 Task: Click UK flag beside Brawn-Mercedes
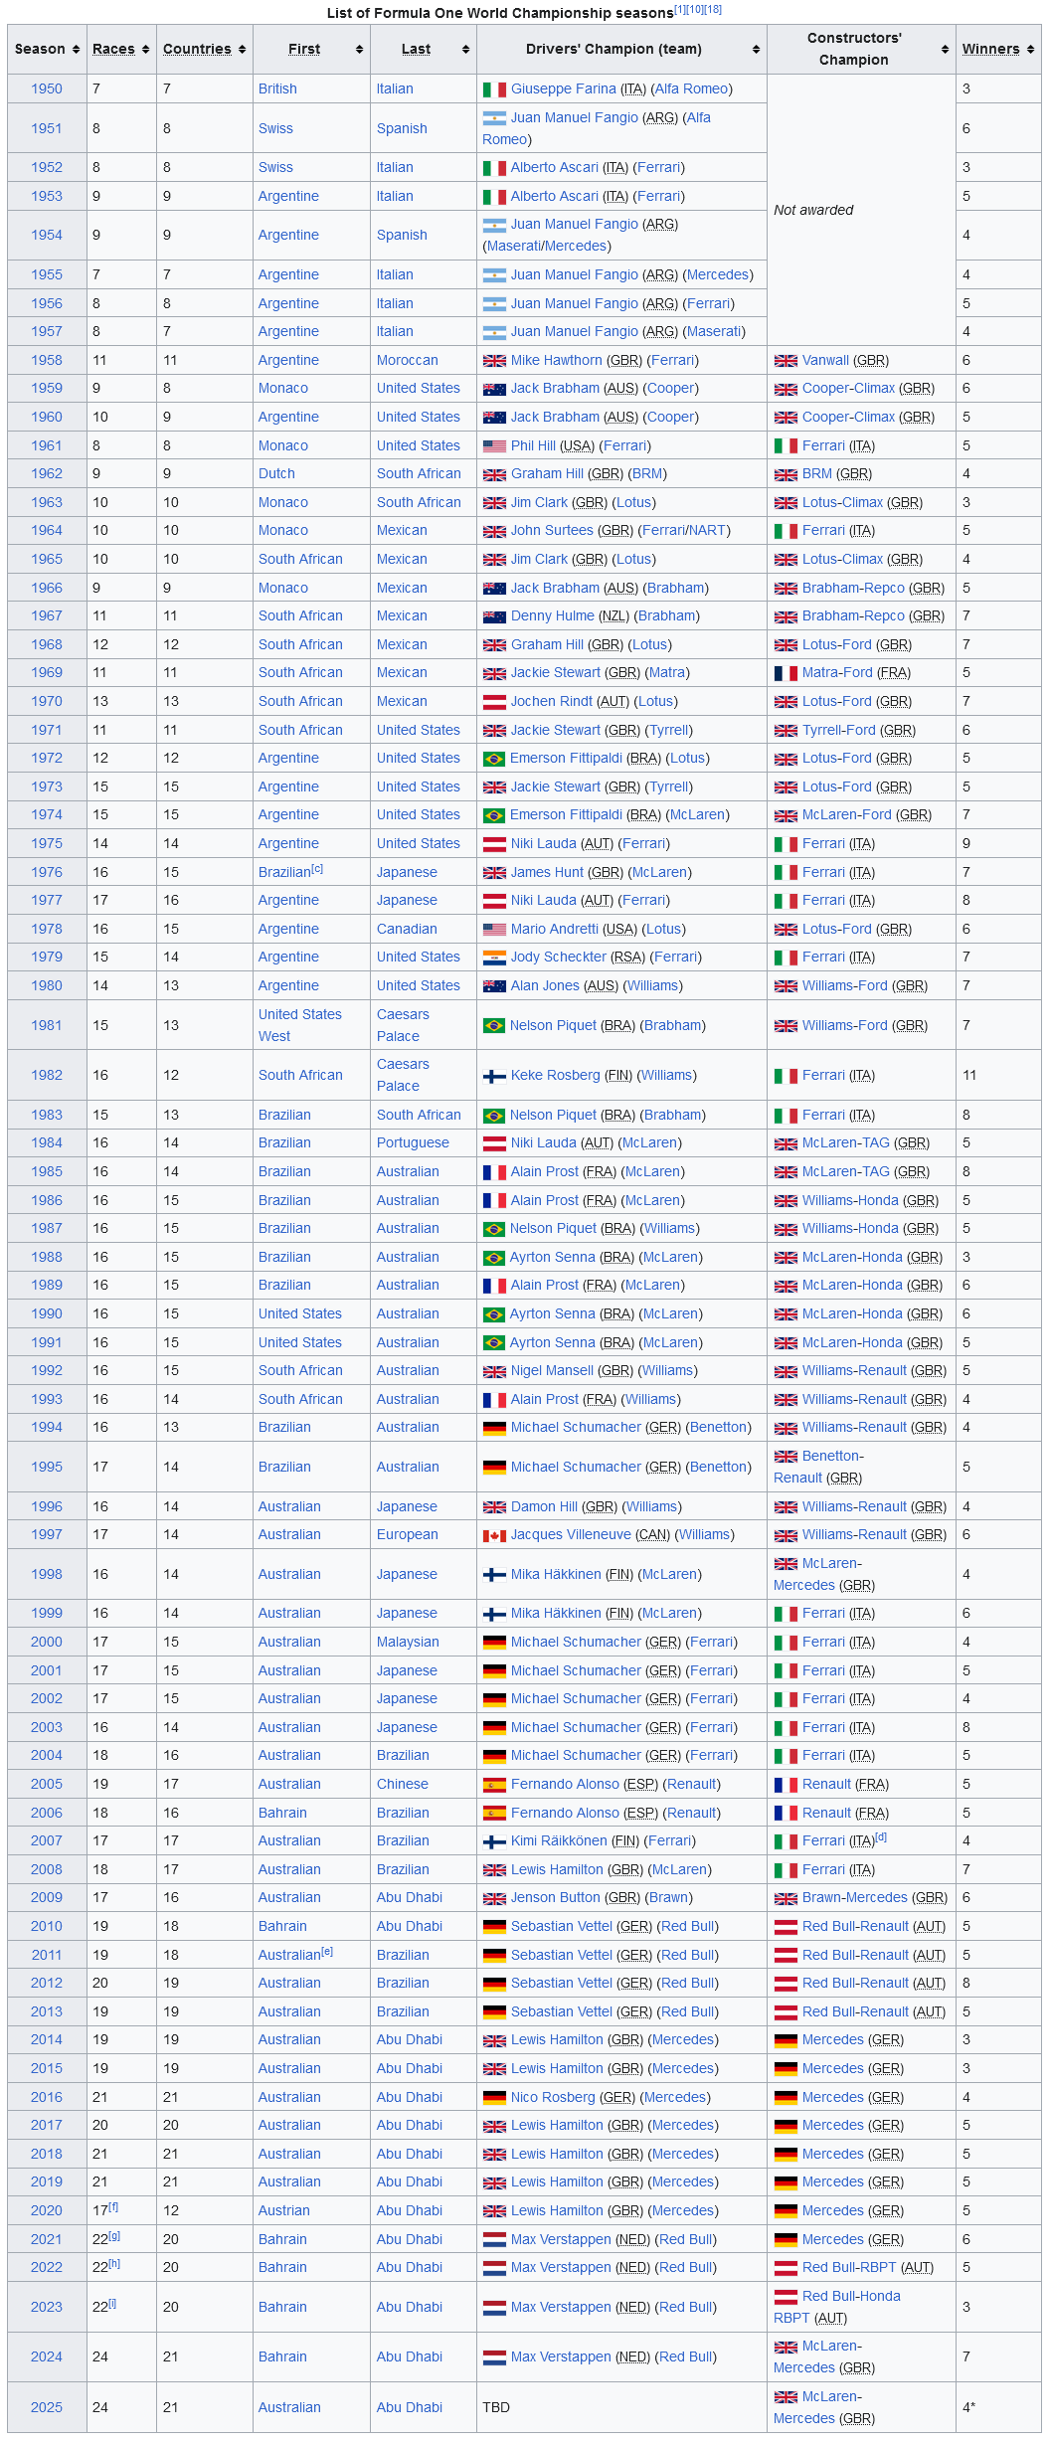tap(786, 1898)
